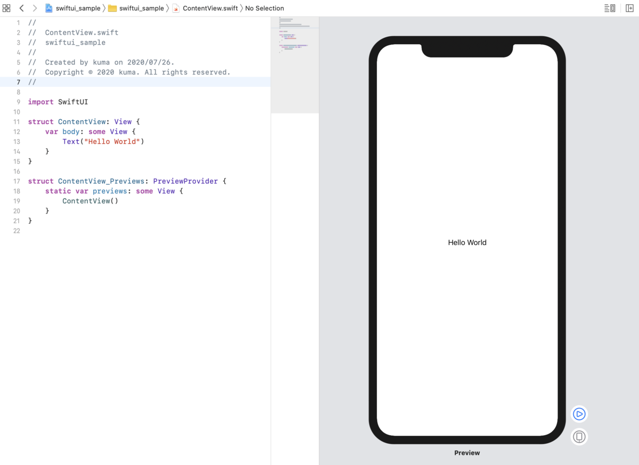Click the Preview label under the device
Image resolution: width=639 pixels, height=465 pixels.
(467, 453)
